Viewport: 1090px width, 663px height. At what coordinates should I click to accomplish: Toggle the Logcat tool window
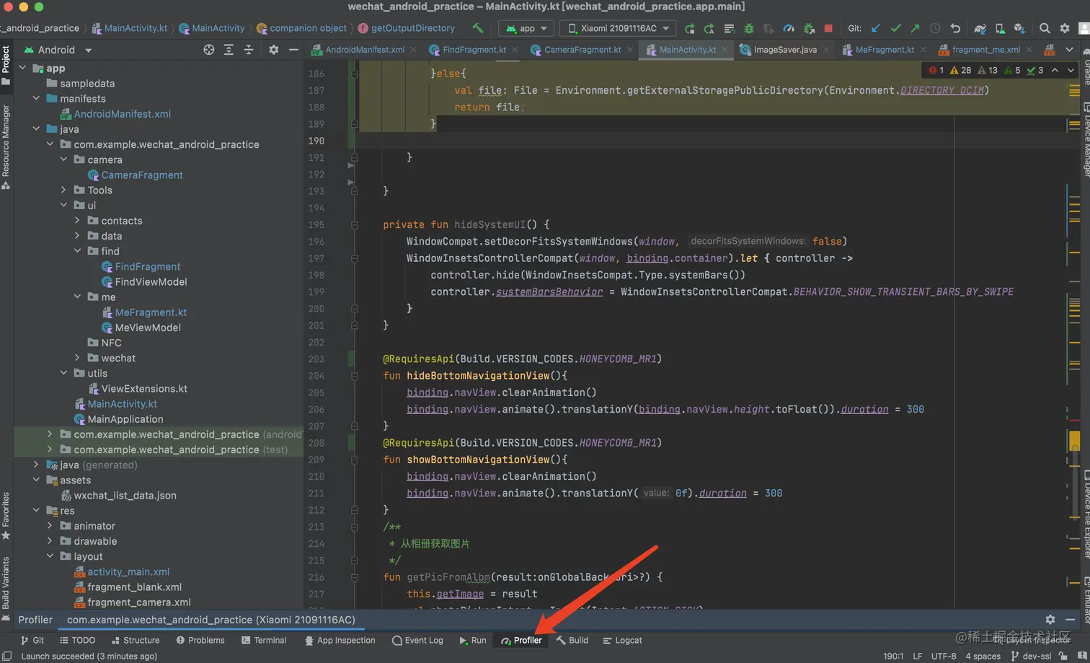(622, 640)
